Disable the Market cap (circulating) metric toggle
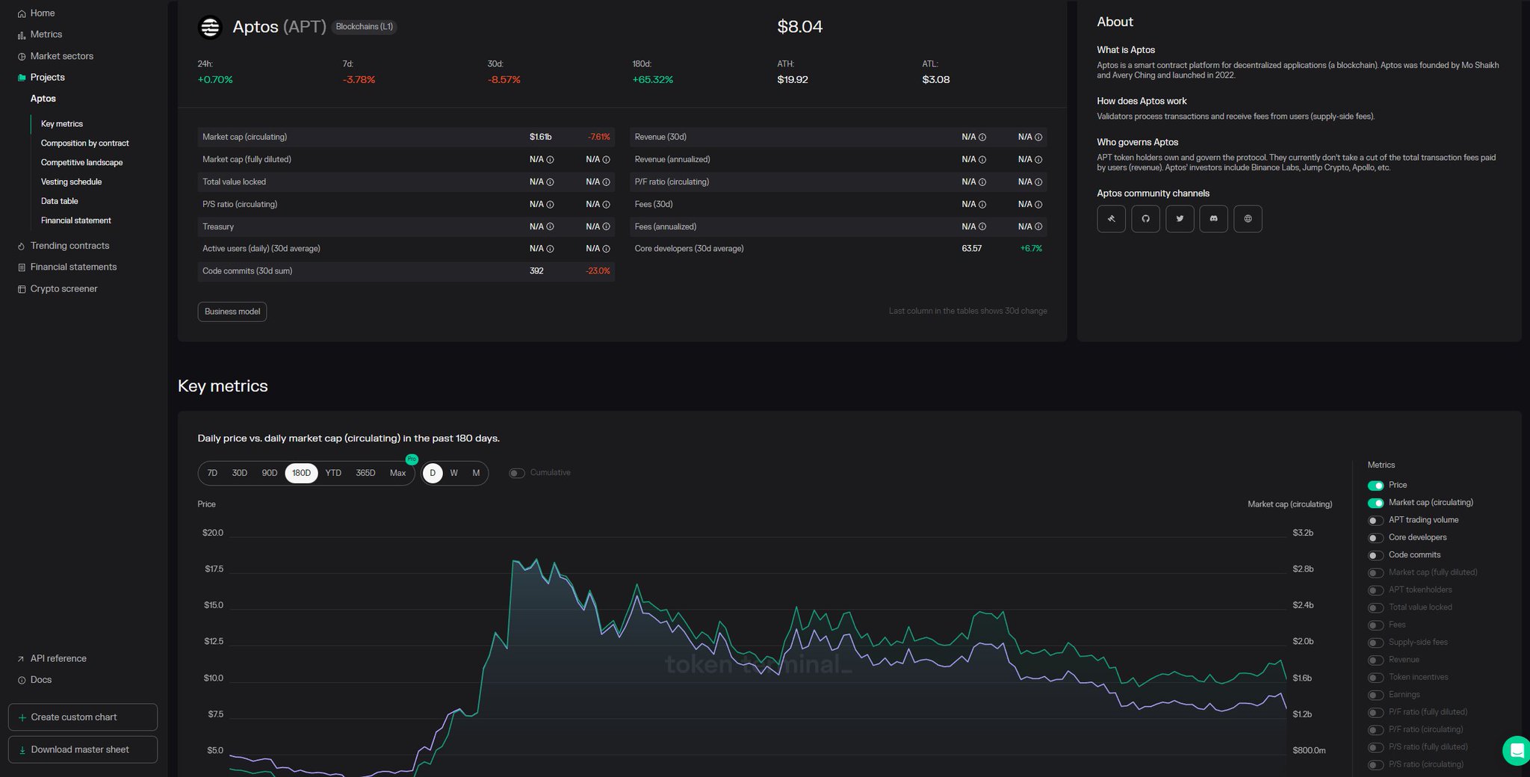Image resolution: width=1530 pixels, height=777 pixels. click(x=1375, y=503)
